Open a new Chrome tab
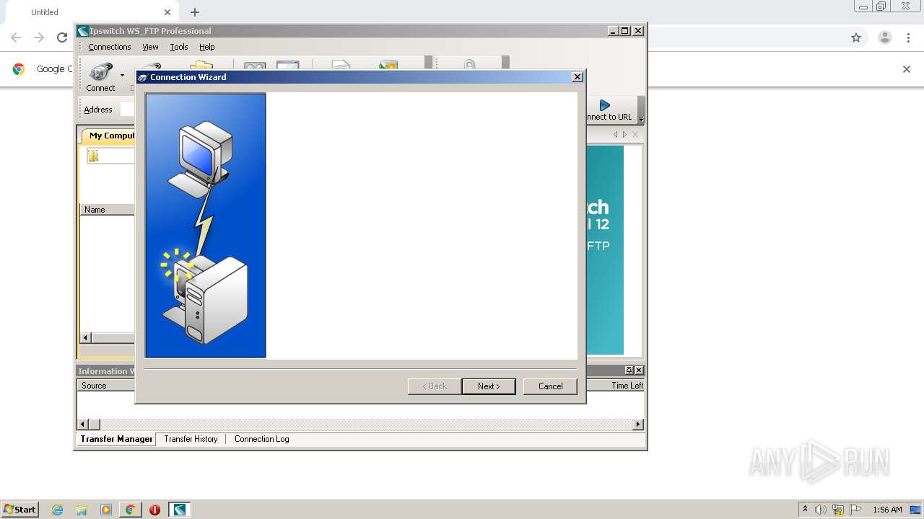Image resolution: width=924 pixels, height=519 pixels. (195, 12)
